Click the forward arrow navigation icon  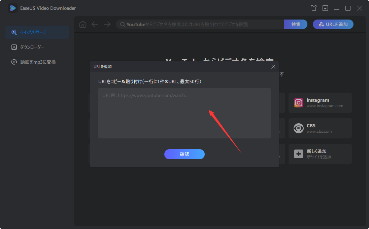(x=107, y=24)
